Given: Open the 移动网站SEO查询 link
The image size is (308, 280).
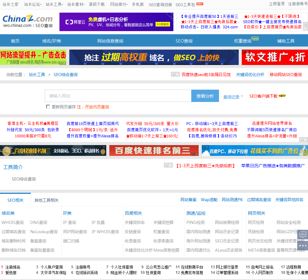Looking at the screenshot, I should (x=286, y=75).
